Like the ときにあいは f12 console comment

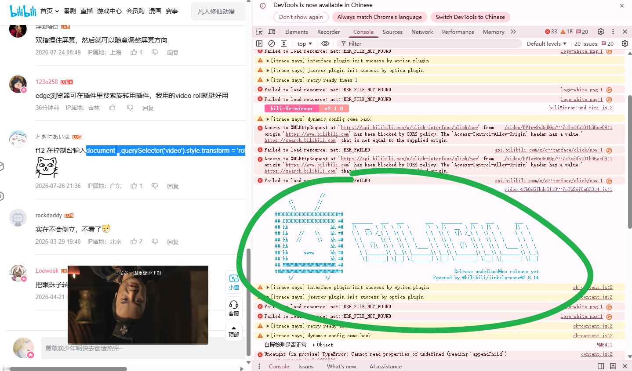pyautogui.click(x=136, y=186)
